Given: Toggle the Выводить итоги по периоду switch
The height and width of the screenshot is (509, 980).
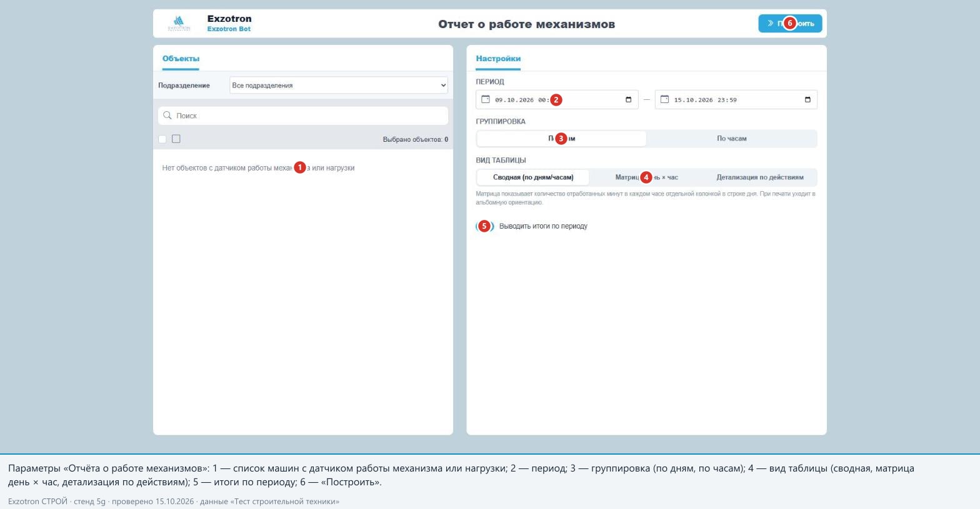Looking at the screenshot, I should 485,226.
